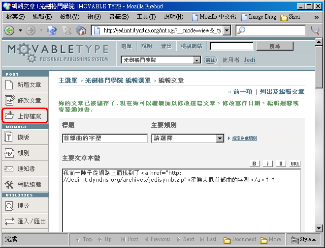
Task: Open the 書籤(B) menu
Action: coord(119,17)
